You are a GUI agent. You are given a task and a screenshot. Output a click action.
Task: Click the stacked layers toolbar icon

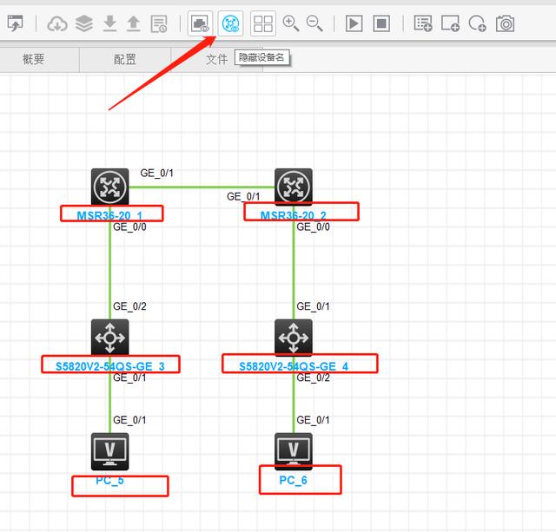coord(84,23)
